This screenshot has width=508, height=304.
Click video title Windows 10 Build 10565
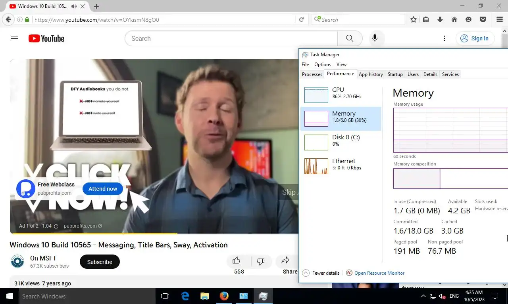coord(119,245)
